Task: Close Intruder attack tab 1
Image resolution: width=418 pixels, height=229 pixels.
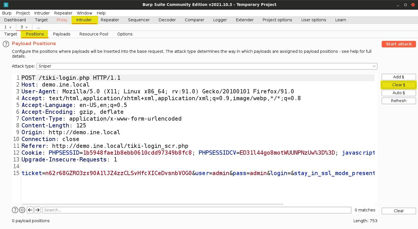Action: pyautogui.click(x=11, y=27)
